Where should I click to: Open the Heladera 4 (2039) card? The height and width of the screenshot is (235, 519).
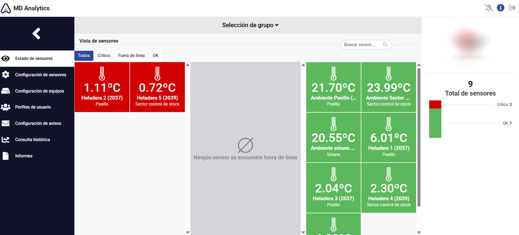point(389,188)
